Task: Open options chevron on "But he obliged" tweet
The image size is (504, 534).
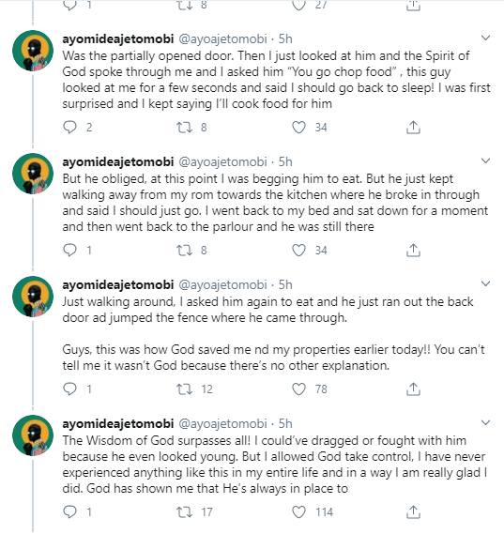Action: point(485,160)
